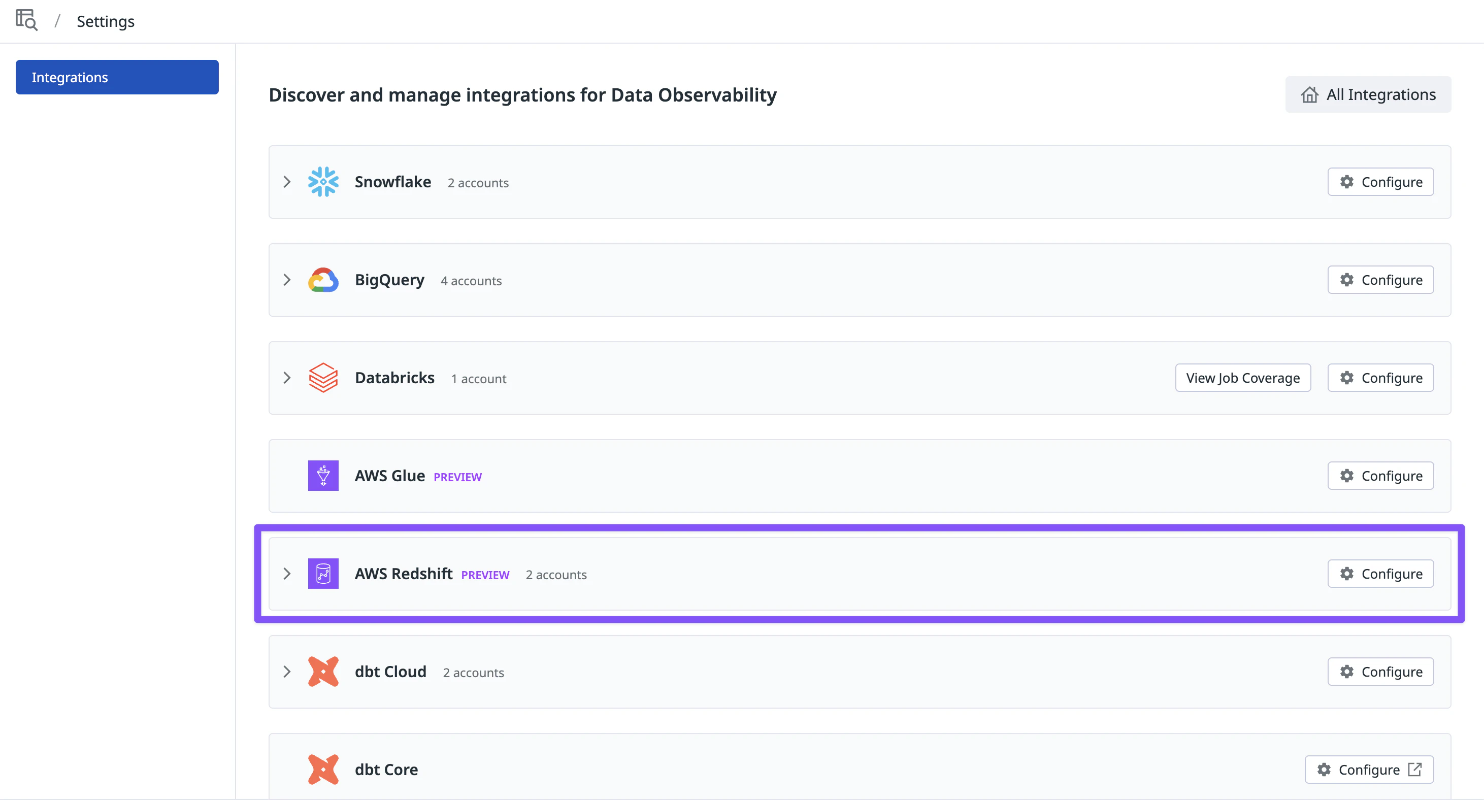Configure the AWS Glue integration
The height and width of the screenshot is (800, 1484).
(x=1380, y=476)
